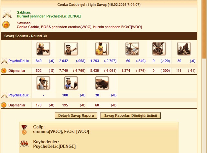Click the burcin city link
This screenshot has width=207, height=153.
point(99,27)
